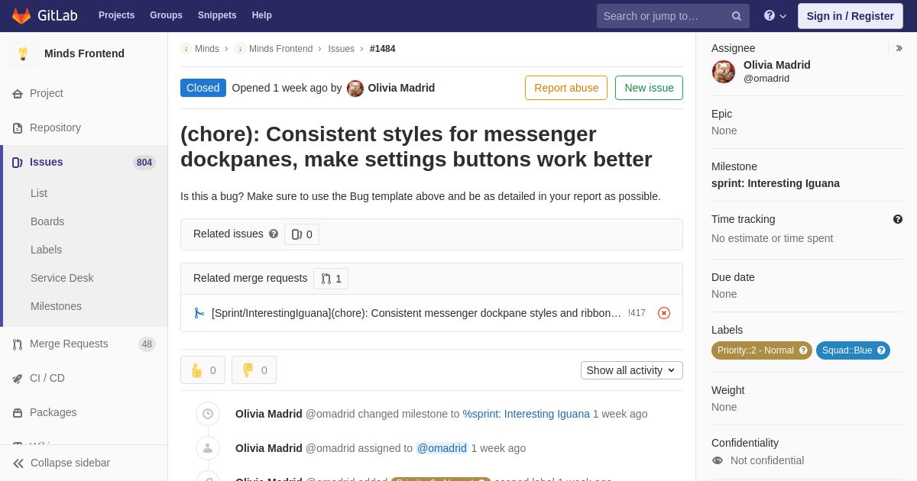
Task: Open the help question mark menu
Action: pos(775,16)
